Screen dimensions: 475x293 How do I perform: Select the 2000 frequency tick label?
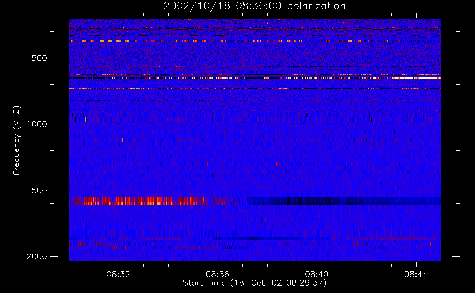click(x=37, y=257)
